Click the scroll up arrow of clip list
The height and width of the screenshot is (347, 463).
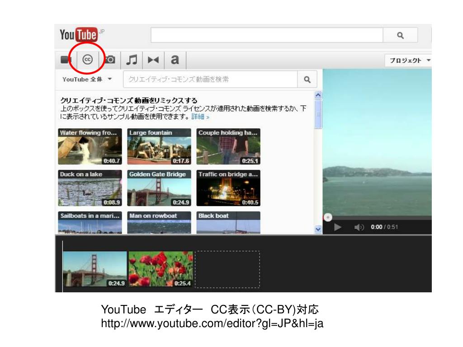tap(318, 95)
